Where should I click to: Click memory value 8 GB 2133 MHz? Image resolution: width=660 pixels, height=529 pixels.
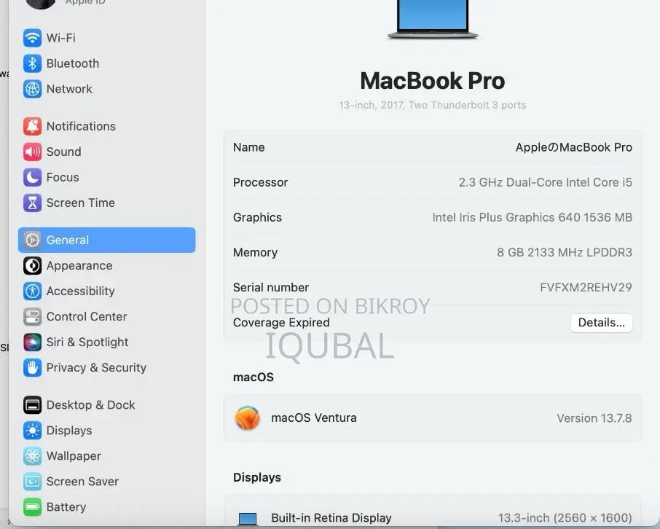point(565,252)
